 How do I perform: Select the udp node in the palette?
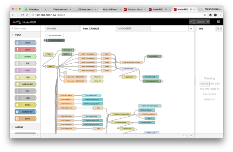click(25, 98)
